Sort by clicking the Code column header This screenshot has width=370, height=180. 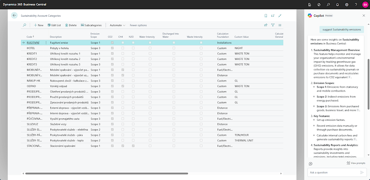(x=30, y=37)
